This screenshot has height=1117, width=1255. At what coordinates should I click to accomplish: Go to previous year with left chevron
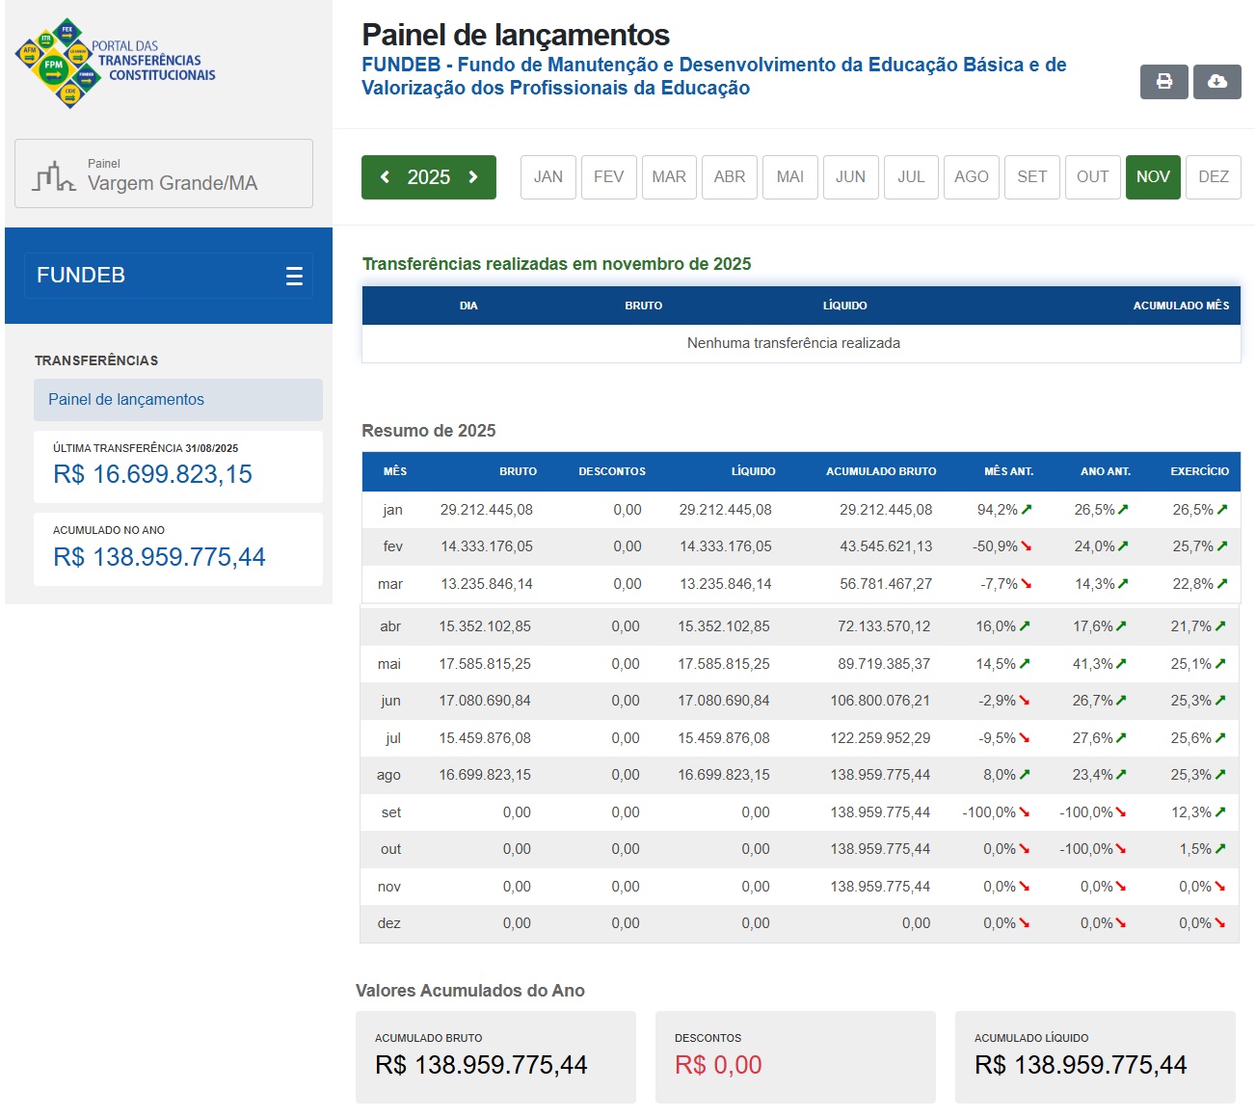(x=386, y=177)
